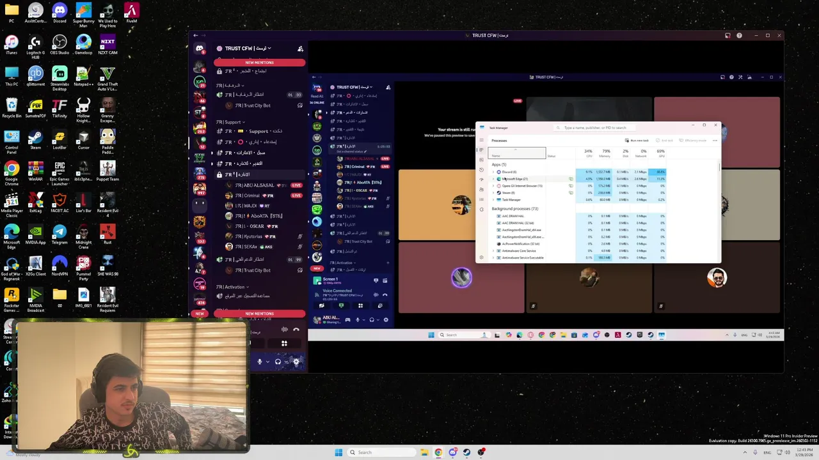Click Discord home logo in server list
Viewport: 819px width, 460px height.
[200, 49]
